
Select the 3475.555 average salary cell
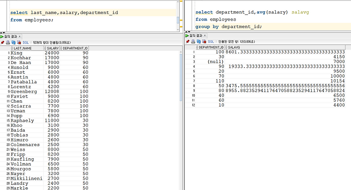tap(285, 86)
